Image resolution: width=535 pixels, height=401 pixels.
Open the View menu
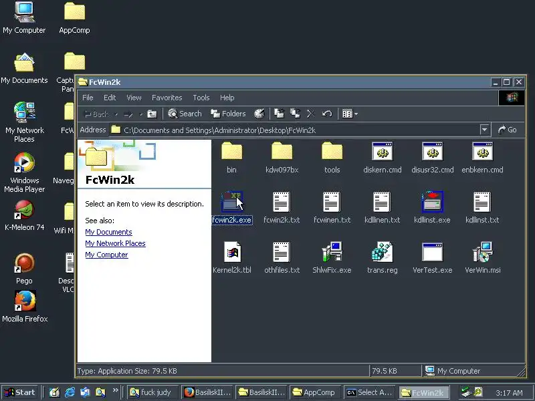(x=134, y=98)
